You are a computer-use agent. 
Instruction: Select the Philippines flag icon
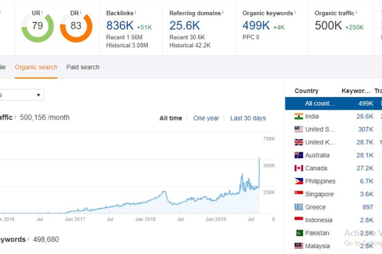pyautogui.click(x=299, y=181)
